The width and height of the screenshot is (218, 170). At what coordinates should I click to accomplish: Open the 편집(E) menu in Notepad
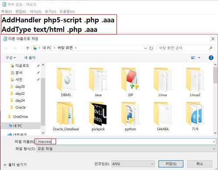pos(21,11)
